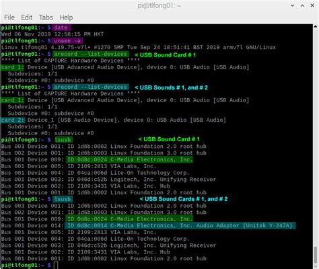Click the highlighted 'date' command
Image resolution: width=319 pixels, height=269 pixels.
pos(61,28)
